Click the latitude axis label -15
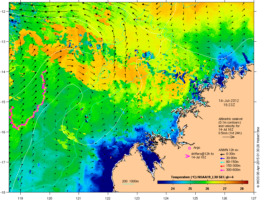 click(3, 102)
